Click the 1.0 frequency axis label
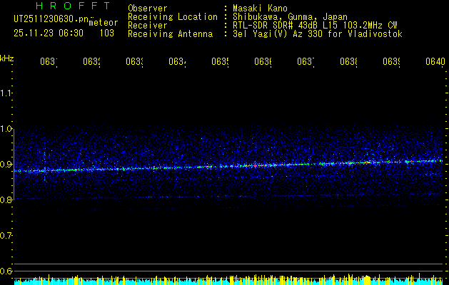The height and width of the screenshot is (285, 449). point(6,129)
